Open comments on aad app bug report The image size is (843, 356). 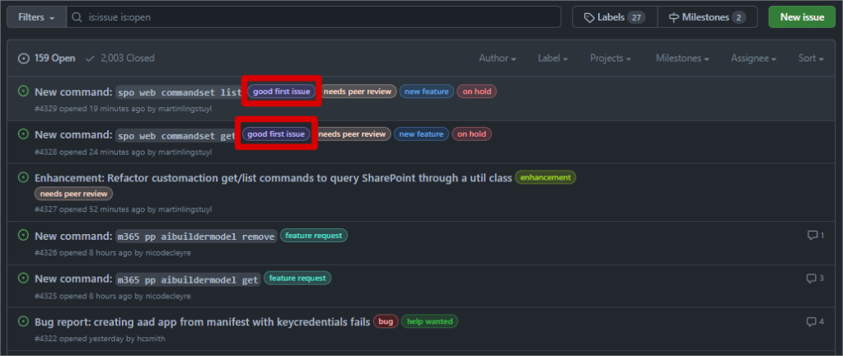(815, 321)
